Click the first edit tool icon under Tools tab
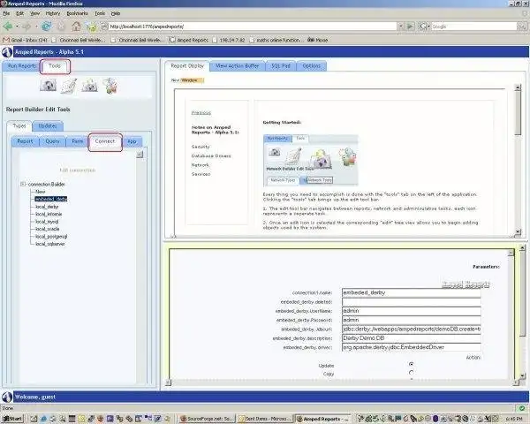The width and height of the screenshot is (530, 424). pos(48,85)
